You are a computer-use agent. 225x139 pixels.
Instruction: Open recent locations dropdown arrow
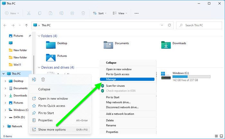point(20,25)
